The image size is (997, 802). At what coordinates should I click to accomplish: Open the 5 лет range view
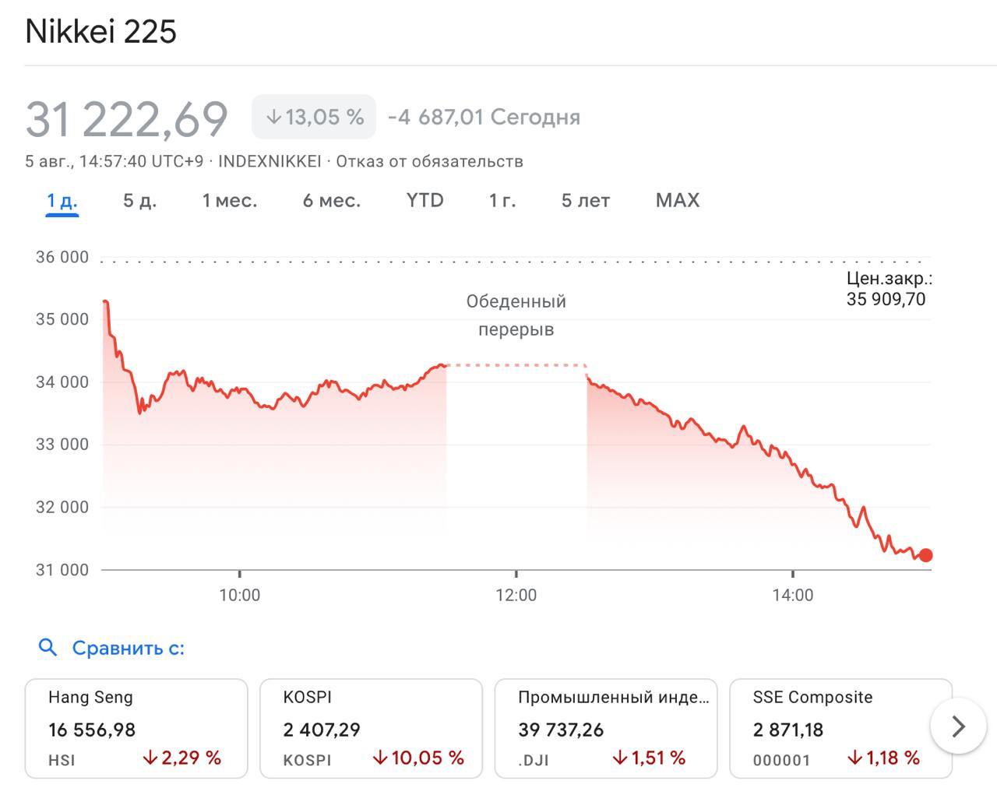point(585,200)
